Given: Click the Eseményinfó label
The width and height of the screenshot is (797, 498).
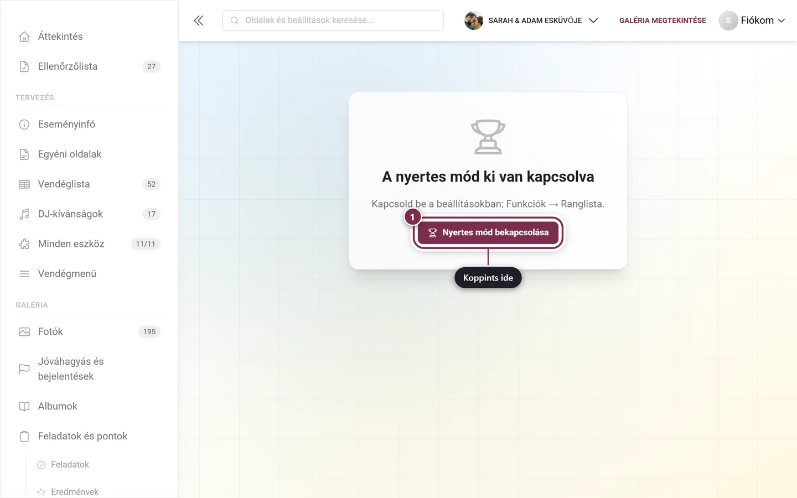Looking at the screenshot, I should point(66,124).
